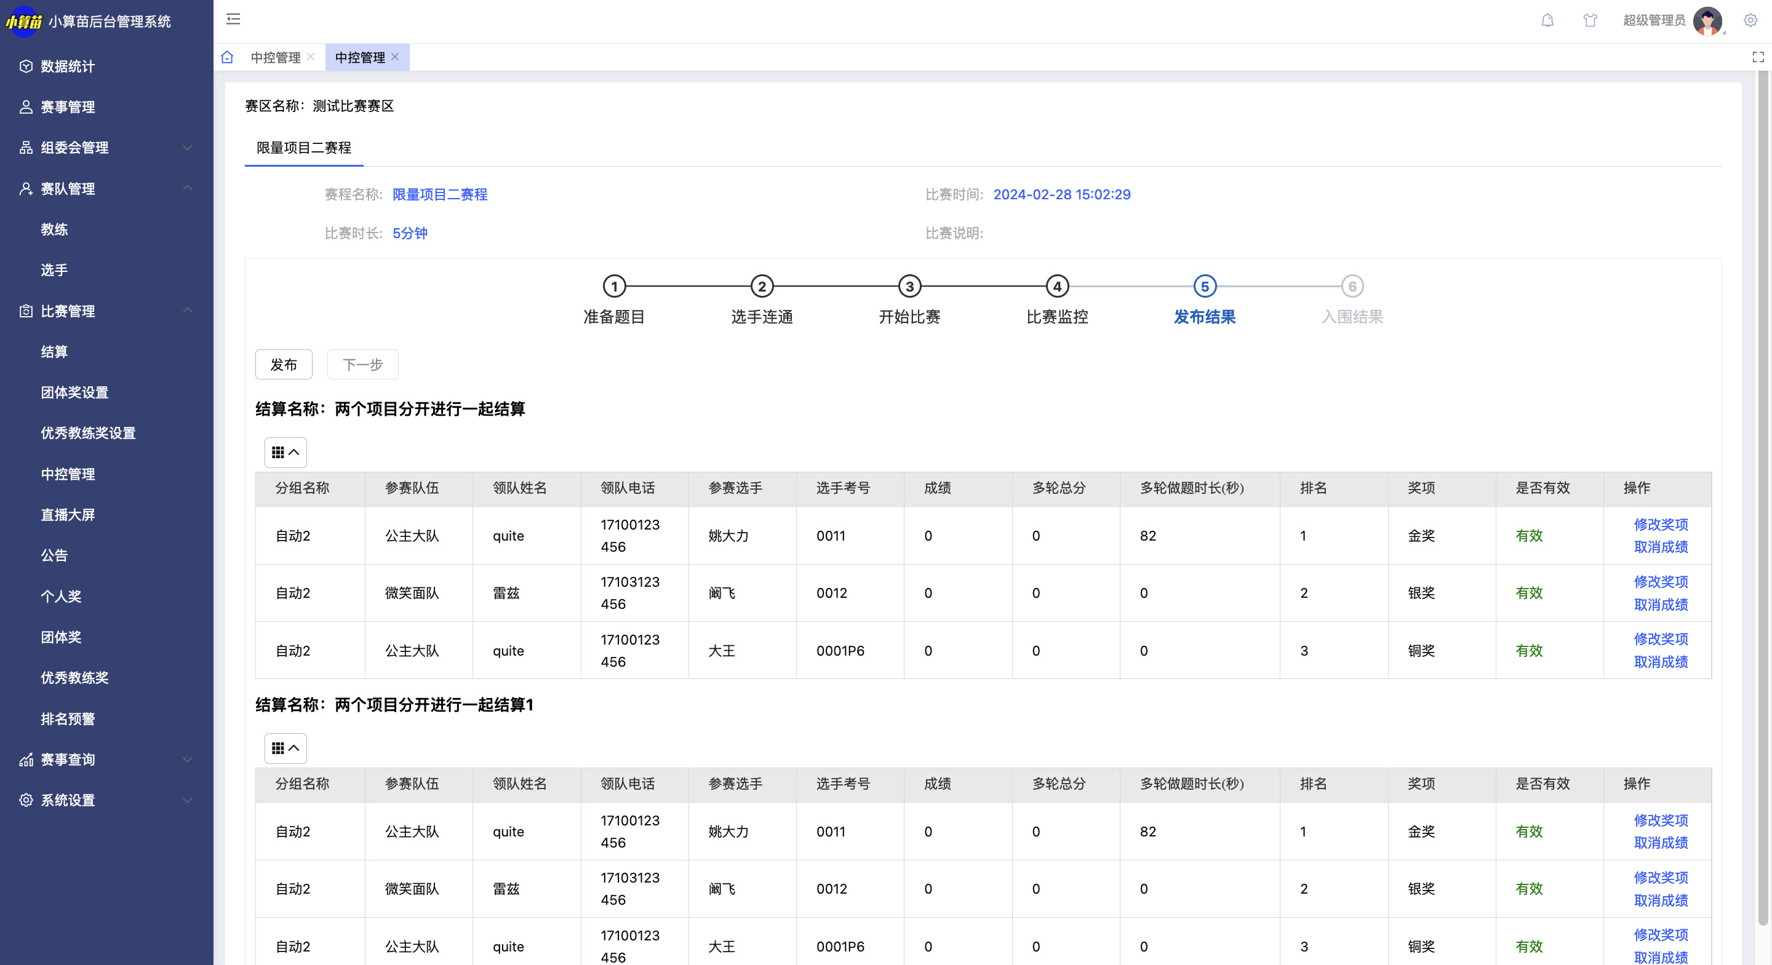
Task: Open 个人奖 in the sidebar
Action: [106, 597]
